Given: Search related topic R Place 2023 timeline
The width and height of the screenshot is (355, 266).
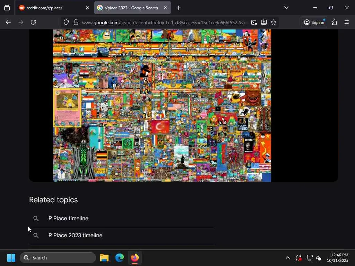Looking at the screenshot, I should point(75,235).
